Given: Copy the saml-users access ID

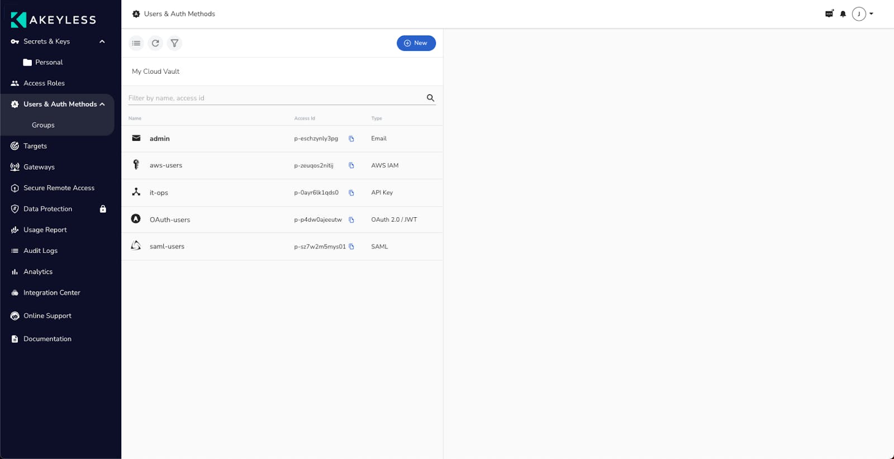Looking at the screenshot, I should tap(351, 247).
